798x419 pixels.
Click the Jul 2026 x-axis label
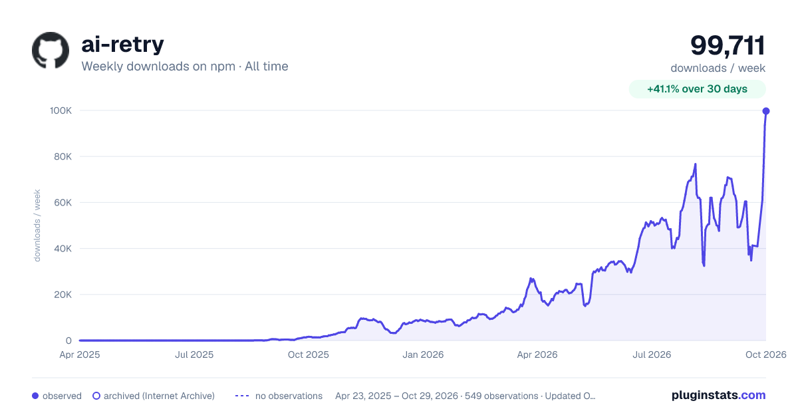pos(651,354)
